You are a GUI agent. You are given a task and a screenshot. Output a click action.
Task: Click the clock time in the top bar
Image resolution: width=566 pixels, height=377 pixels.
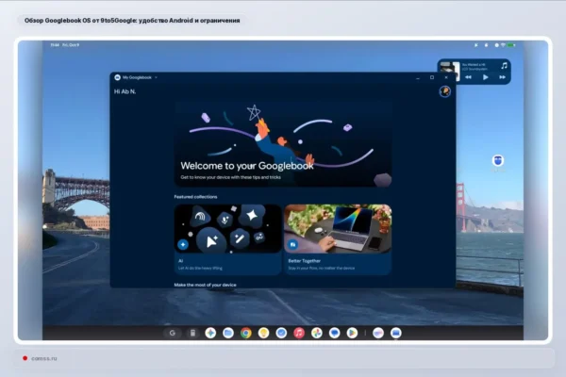pyautogui.click(x=55, y=45)
